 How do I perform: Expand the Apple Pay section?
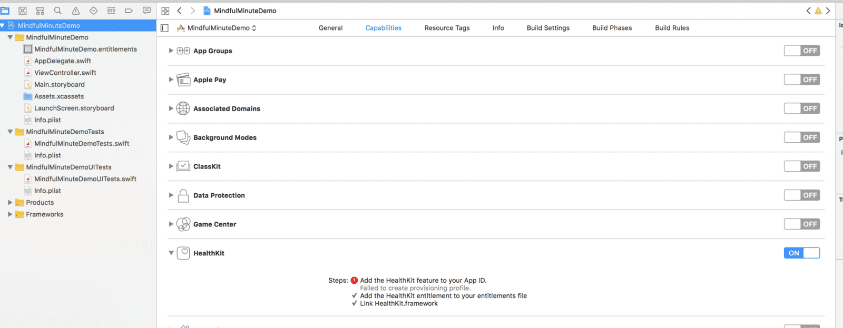(171, 79)
